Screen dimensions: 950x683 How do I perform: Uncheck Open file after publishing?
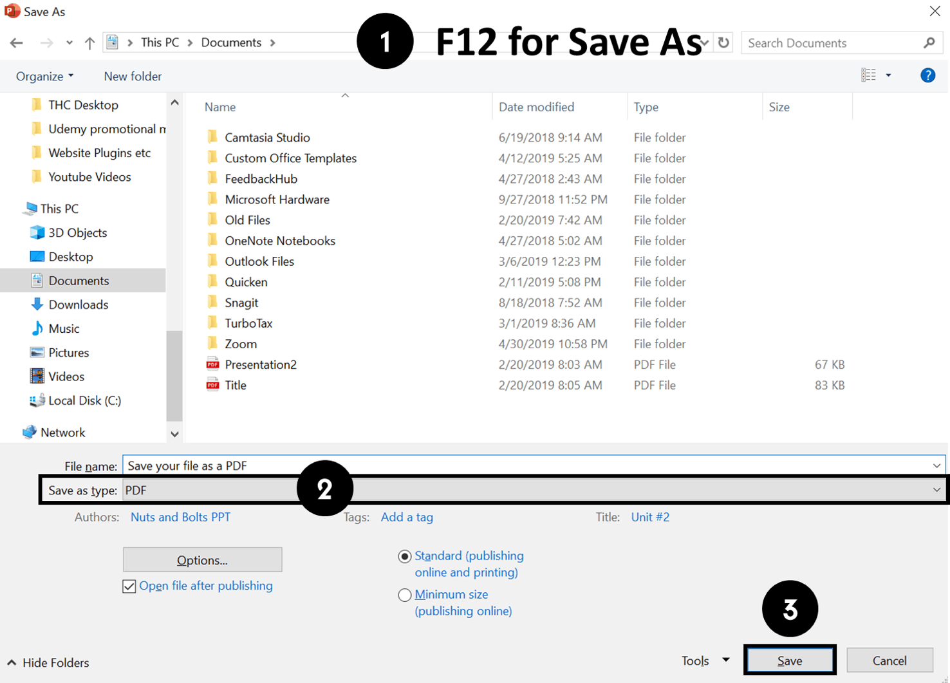[x=129, y=586]
